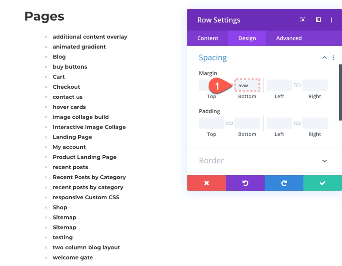Select the Bottom margin field showing 5vw
The height and width of the screenshot is (266, 342).
tap(247, 85)
